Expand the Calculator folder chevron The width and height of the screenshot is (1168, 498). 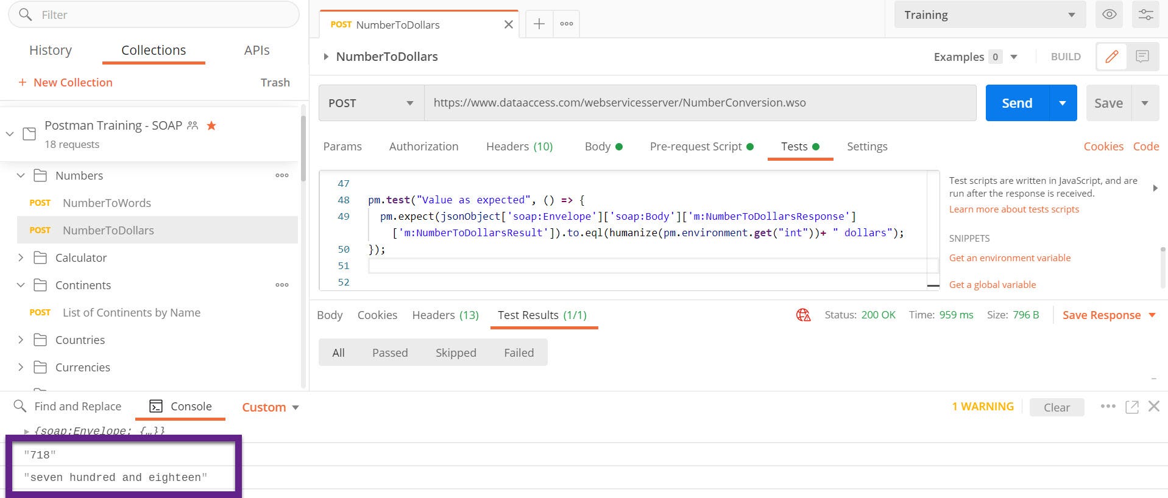[21, 258]
